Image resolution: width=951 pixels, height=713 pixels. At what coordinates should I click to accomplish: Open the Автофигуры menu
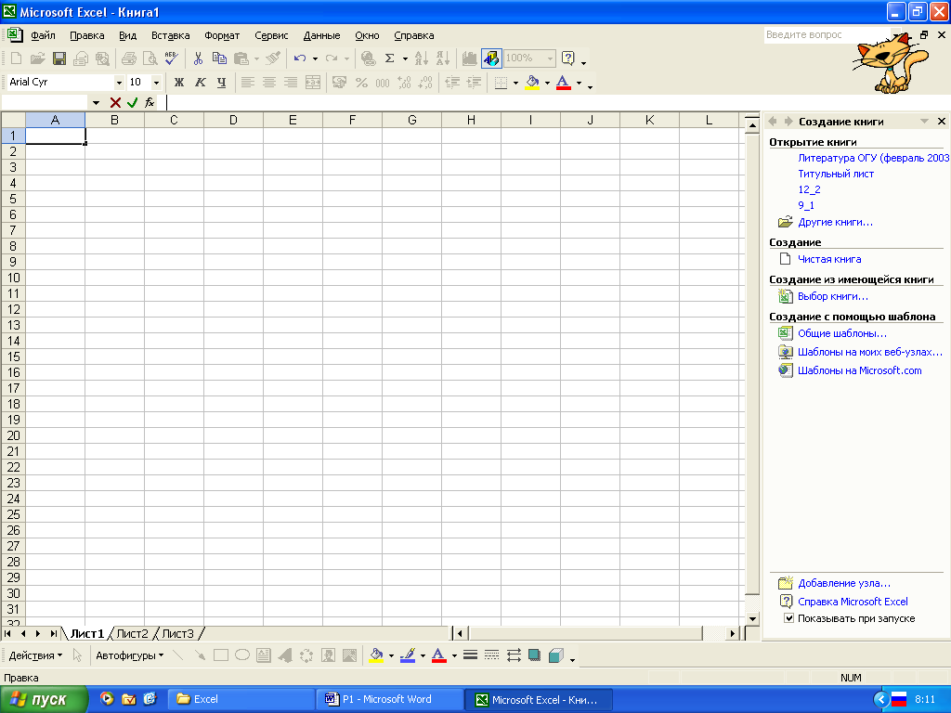(x=130, y=655)
